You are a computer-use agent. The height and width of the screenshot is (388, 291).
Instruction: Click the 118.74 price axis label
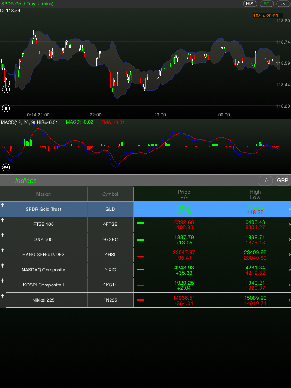point(283,42)
